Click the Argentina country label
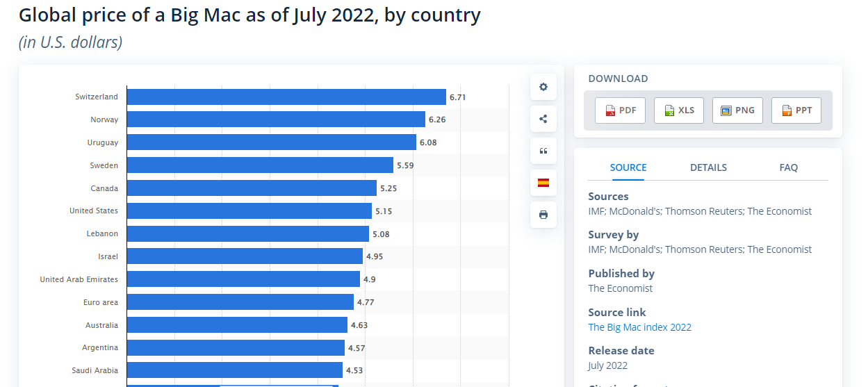The image size is (868, 387). point(100,347)
